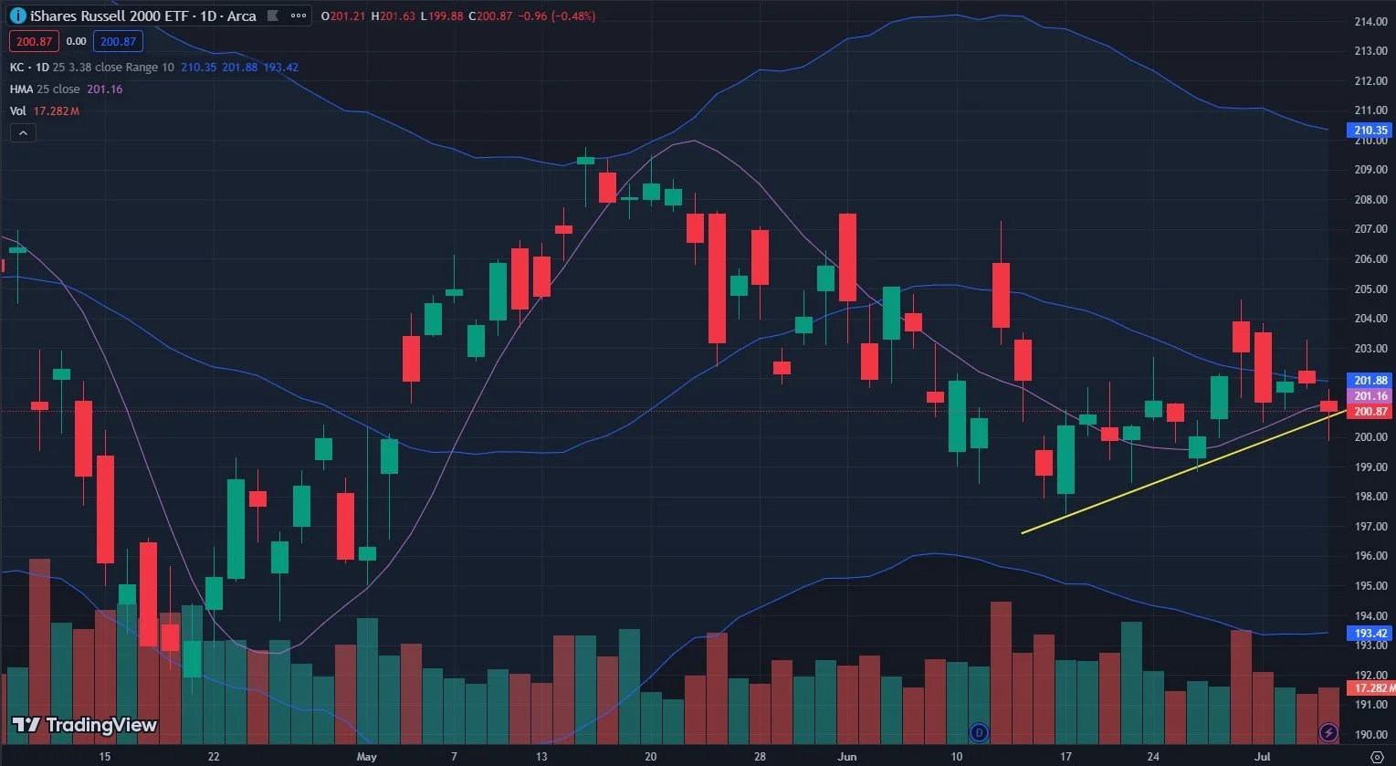Click the 0.00 spread value between price boxes
The height and width of the screenshot is (766, 1396).
[x=77, y=41]
